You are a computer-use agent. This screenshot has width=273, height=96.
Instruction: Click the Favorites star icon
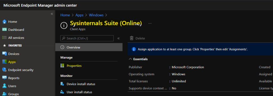point(5,46)
